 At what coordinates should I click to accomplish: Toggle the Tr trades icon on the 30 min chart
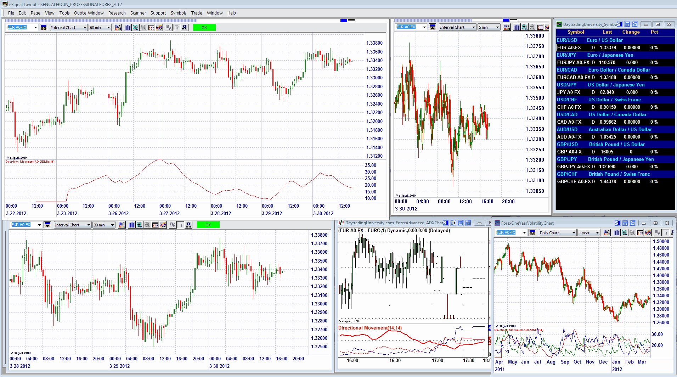(181, 225)
